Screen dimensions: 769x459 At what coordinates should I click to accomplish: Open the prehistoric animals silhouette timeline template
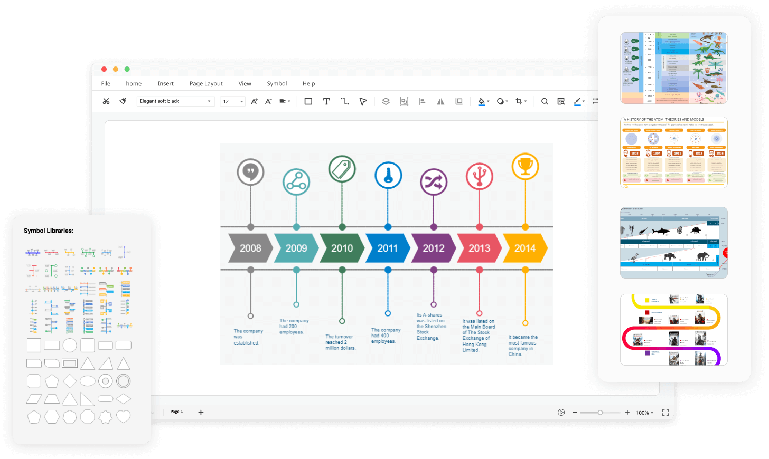point(674,243)
